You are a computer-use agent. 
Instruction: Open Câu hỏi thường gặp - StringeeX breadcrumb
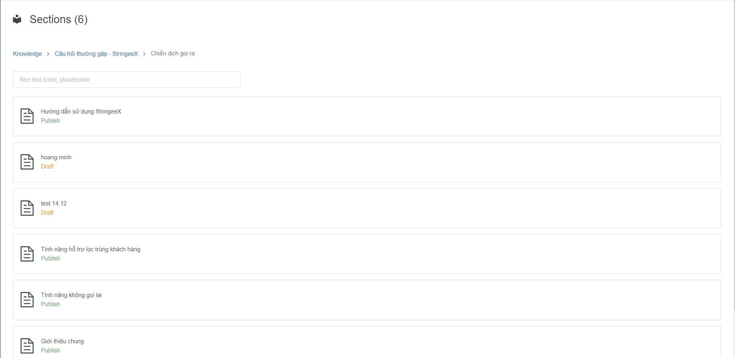(x=96, y=54)
